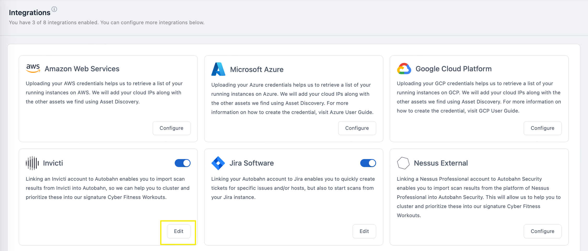Click the Jira Software card title
Image resolution: width=588 pixels, height=251 pixels.
pyautogui.click(x=252, y=163)
